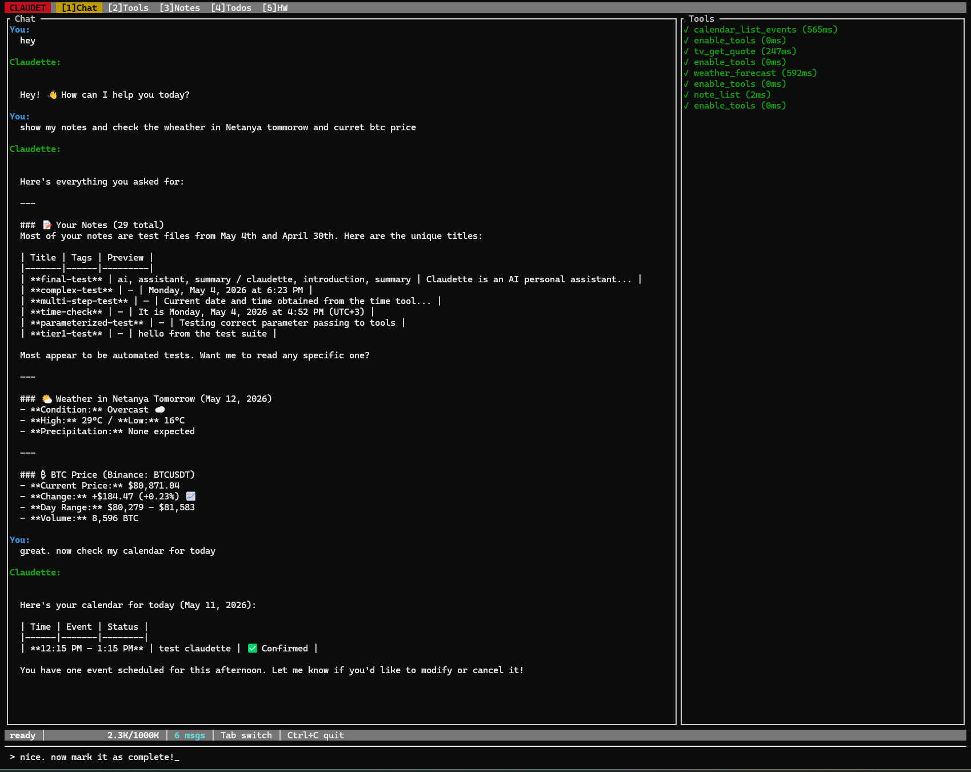Open the [5]HW tab
The height and width of the screenshot is (772, 971).
click(275, 8)
